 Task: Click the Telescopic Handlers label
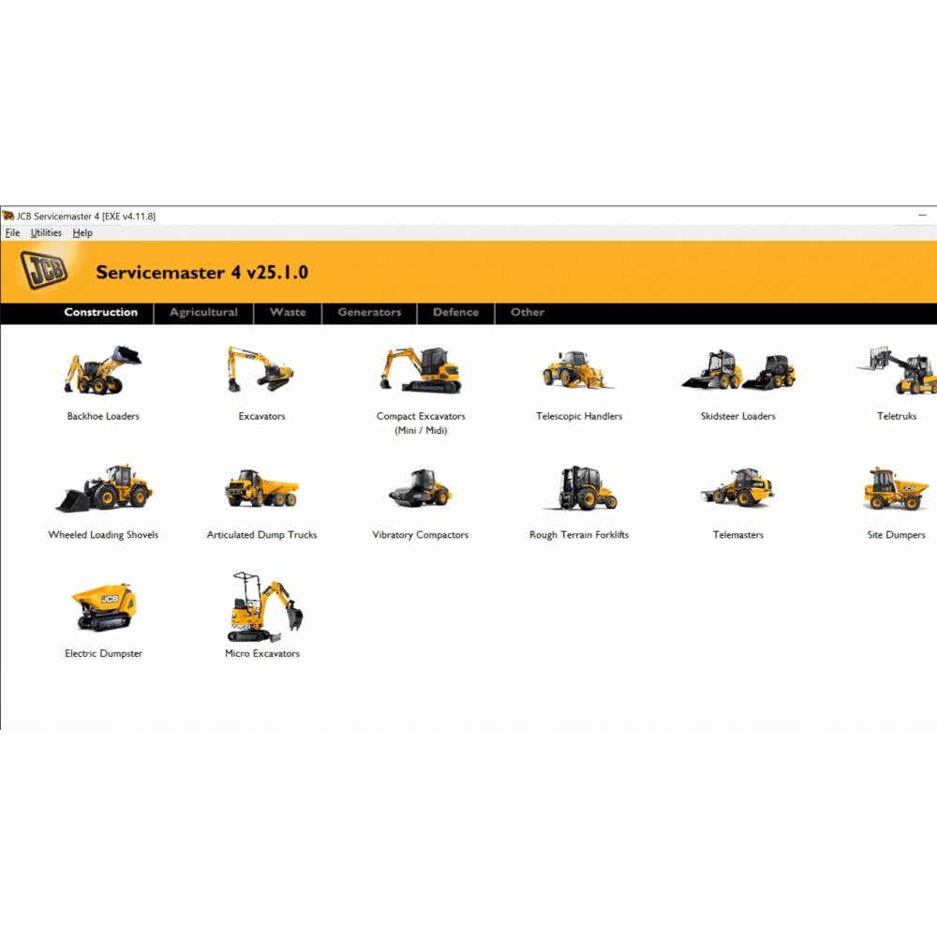[x=579, y=417]
